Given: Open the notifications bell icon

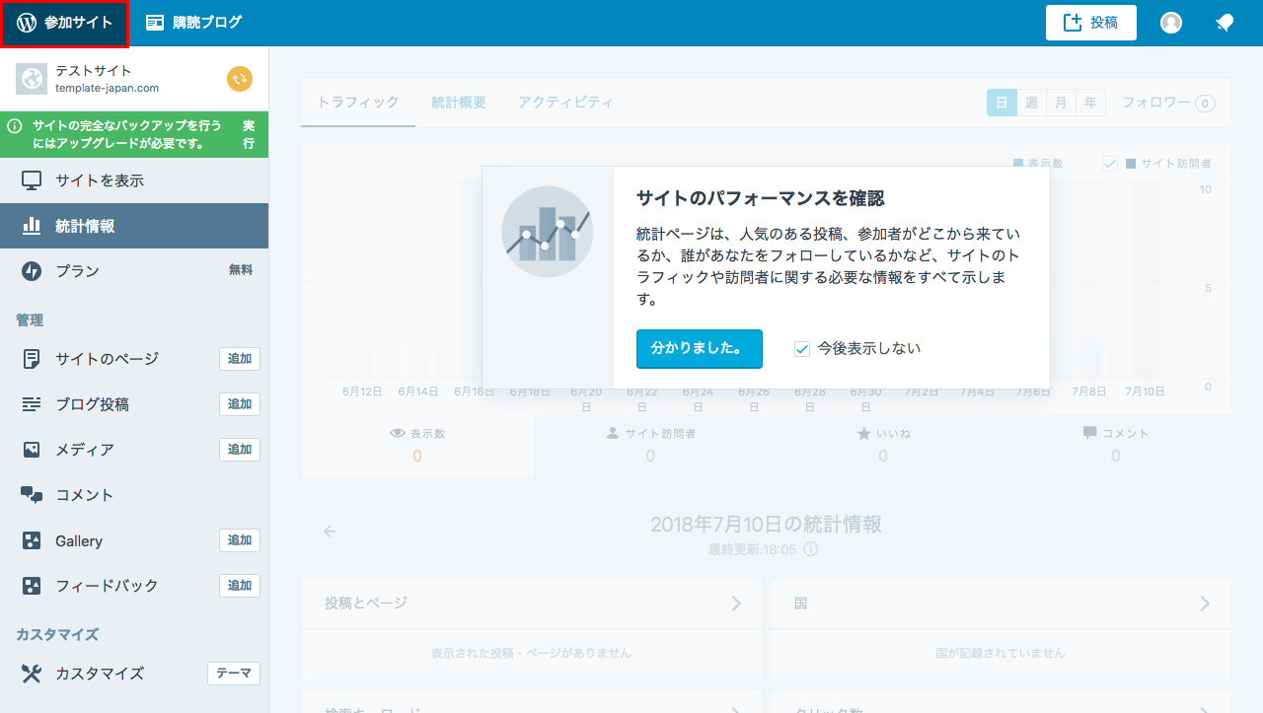Looking at the screenshot, I should [1225, 23].
